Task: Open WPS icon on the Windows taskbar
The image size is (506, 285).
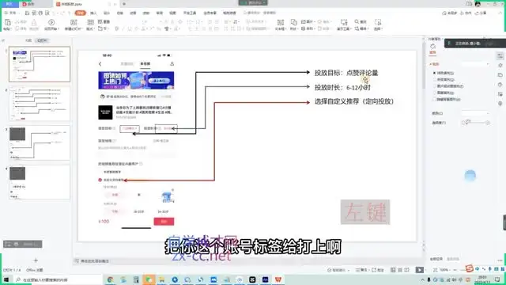Action: (278, 279)
